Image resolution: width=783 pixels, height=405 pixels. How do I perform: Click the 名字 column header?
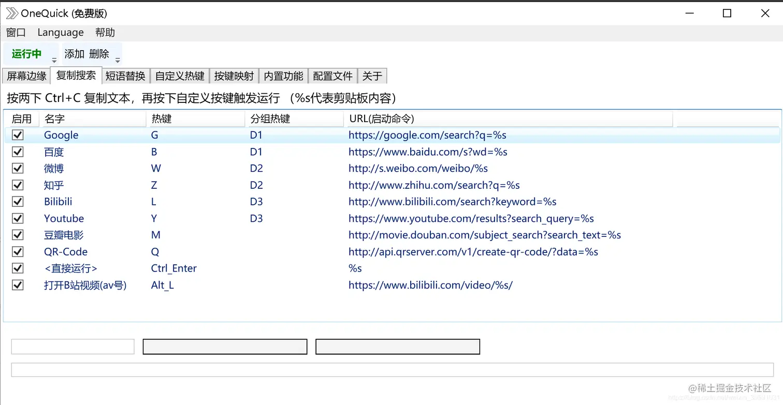(93, 119)
